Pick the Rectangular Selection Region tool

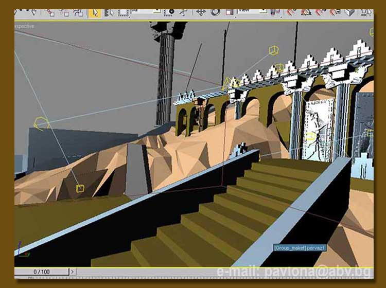coord(124,13)
